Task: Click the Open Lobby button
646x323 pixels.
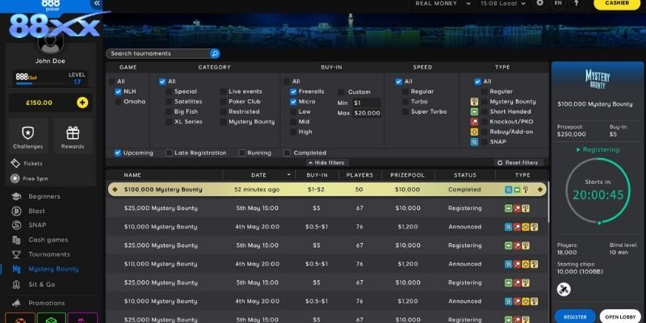Action: pyautogui.click(x=621, y=317)
